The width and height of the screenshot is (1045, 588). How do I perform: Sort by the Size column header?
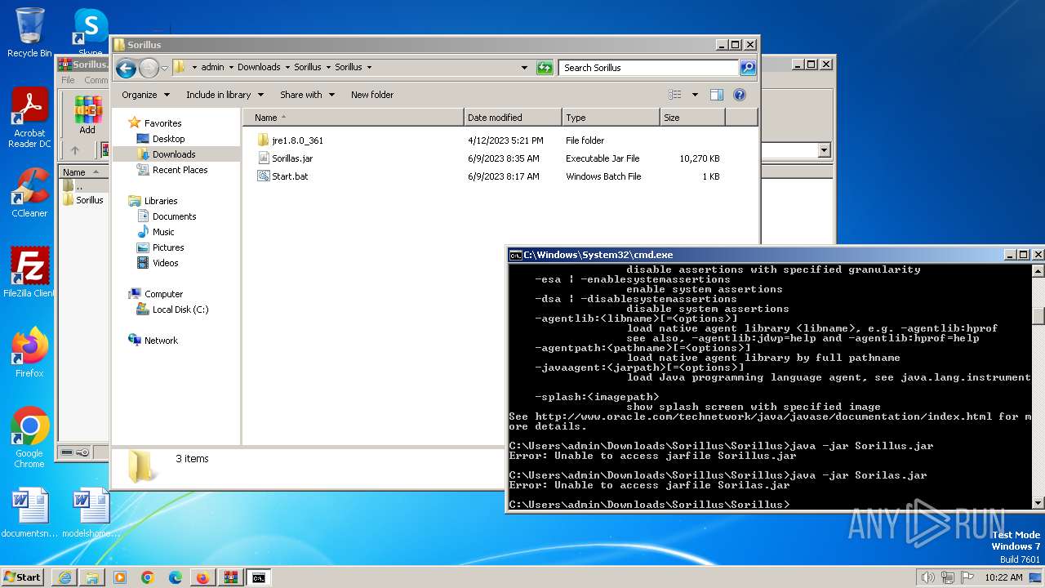pyautogui.click(x=692, y=118)
